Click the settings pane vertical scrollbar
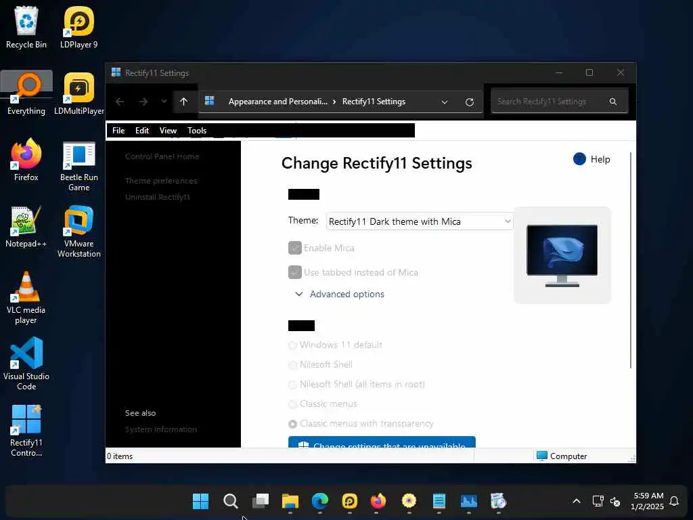This screenshot has height=520, width=693. click(x=631, y=260)
